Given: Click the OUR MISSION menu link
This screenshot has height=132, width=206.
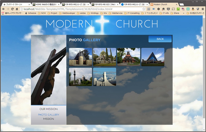Looking at the screenshot, I should [x=48, y=109].
